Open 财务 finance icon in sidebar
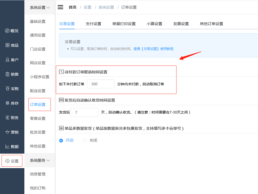The image size is (258, 194). tap(7, 118)
